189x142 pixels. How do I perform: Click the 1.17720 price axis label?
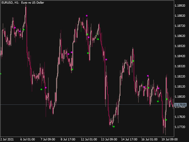click(180, 127)
